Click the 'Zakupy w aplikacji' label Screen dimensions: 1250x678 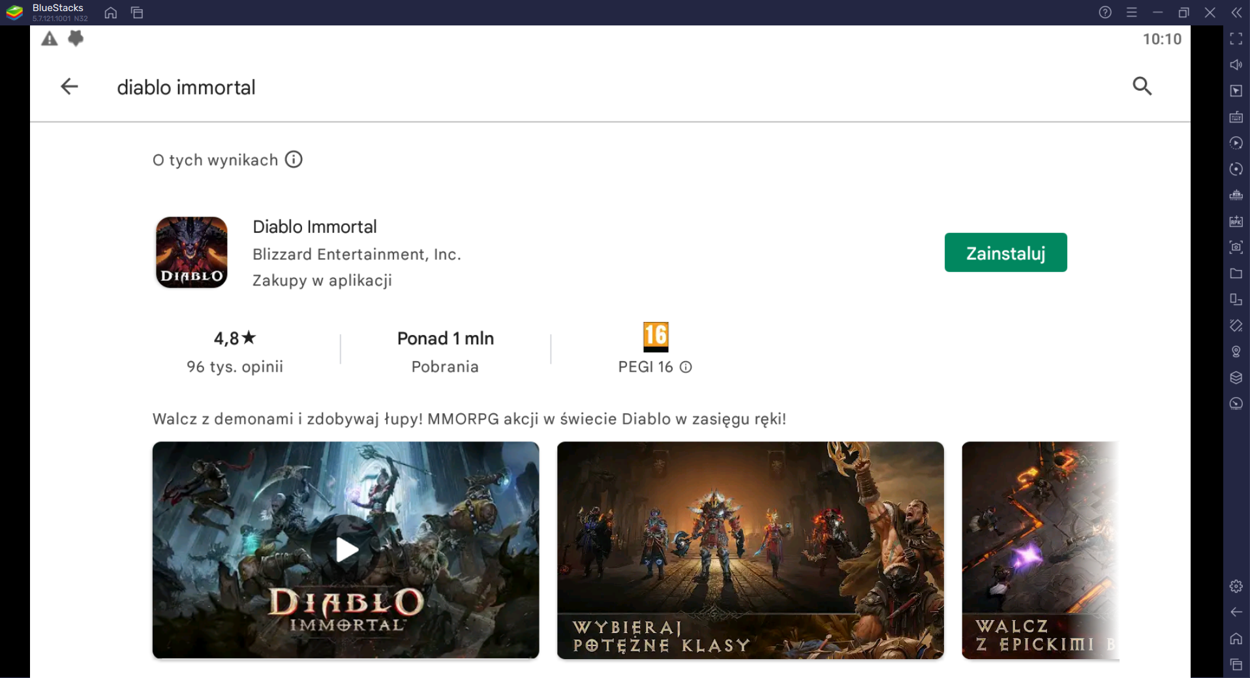coord(322,280)
